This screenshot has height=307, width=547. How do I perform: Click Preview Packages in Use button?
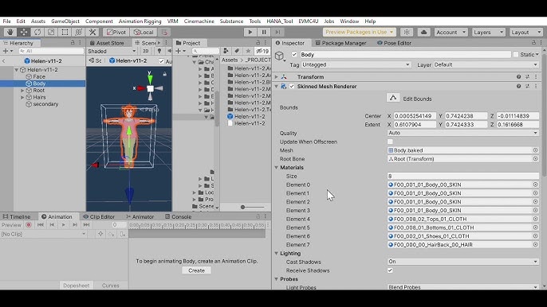(x=359, y=32)
